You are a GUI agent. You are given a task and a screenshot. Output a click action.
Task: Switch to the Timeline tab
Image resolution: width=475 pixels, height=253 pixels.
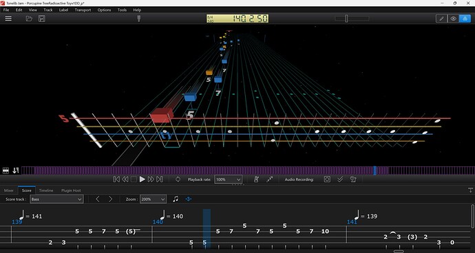(46, 190)
